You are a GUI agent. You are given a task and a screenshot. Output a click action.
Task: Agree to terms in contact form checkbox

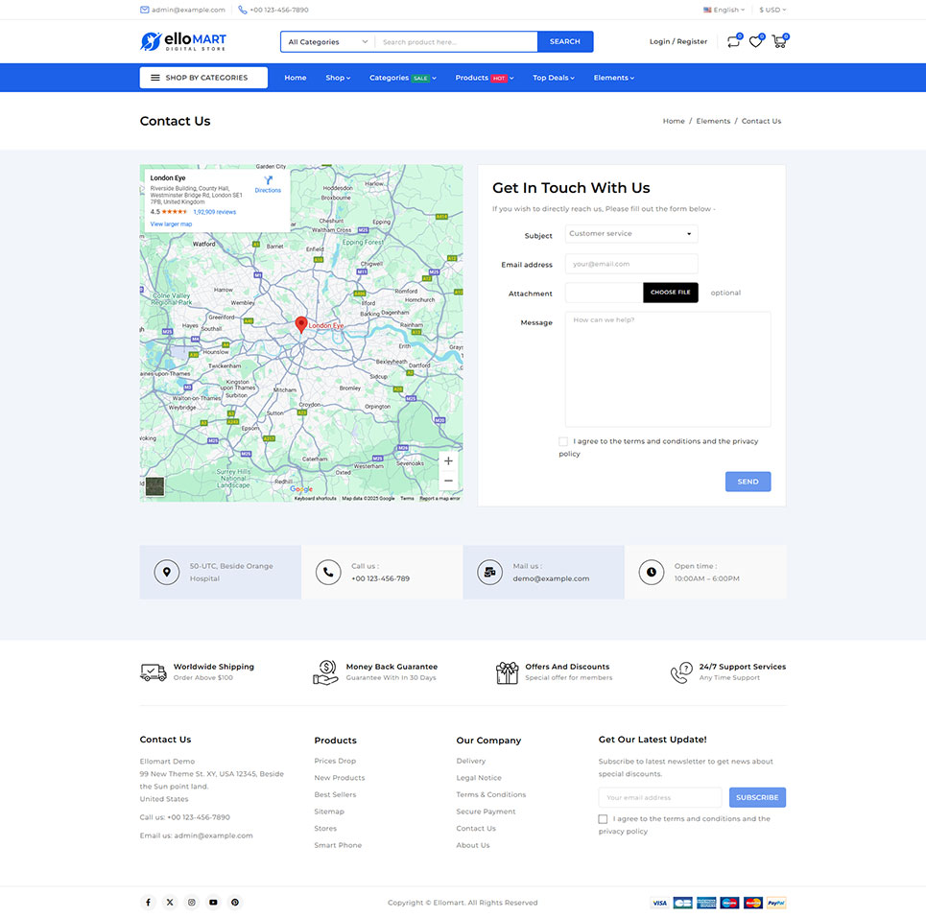563,441
